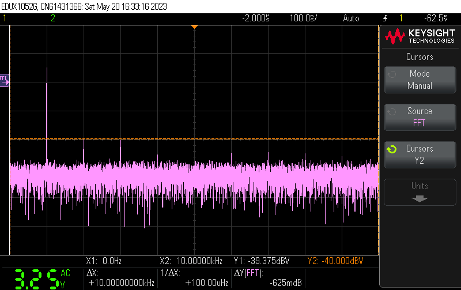Open the cursor Mode Manual softkey

coord(420,80)
